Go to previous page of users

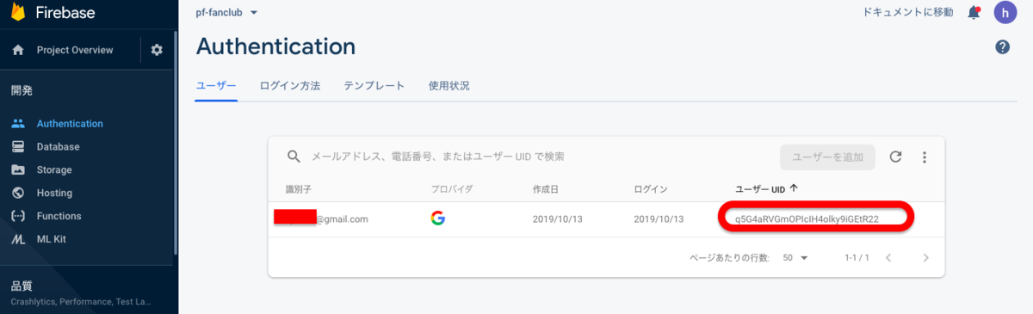pyautogui.click(x=888, y=257)
